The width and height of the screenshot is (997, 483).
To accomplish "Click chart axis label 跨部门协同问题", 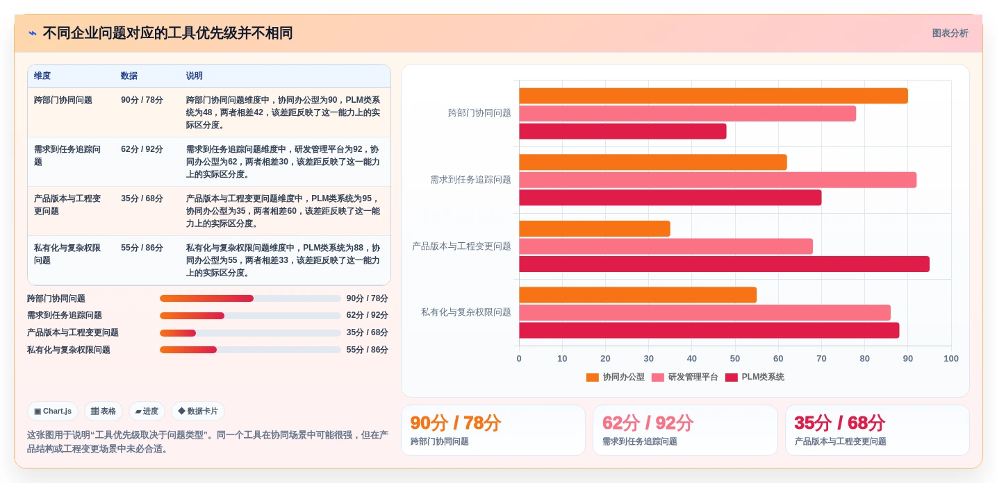I will pos(479,113).
